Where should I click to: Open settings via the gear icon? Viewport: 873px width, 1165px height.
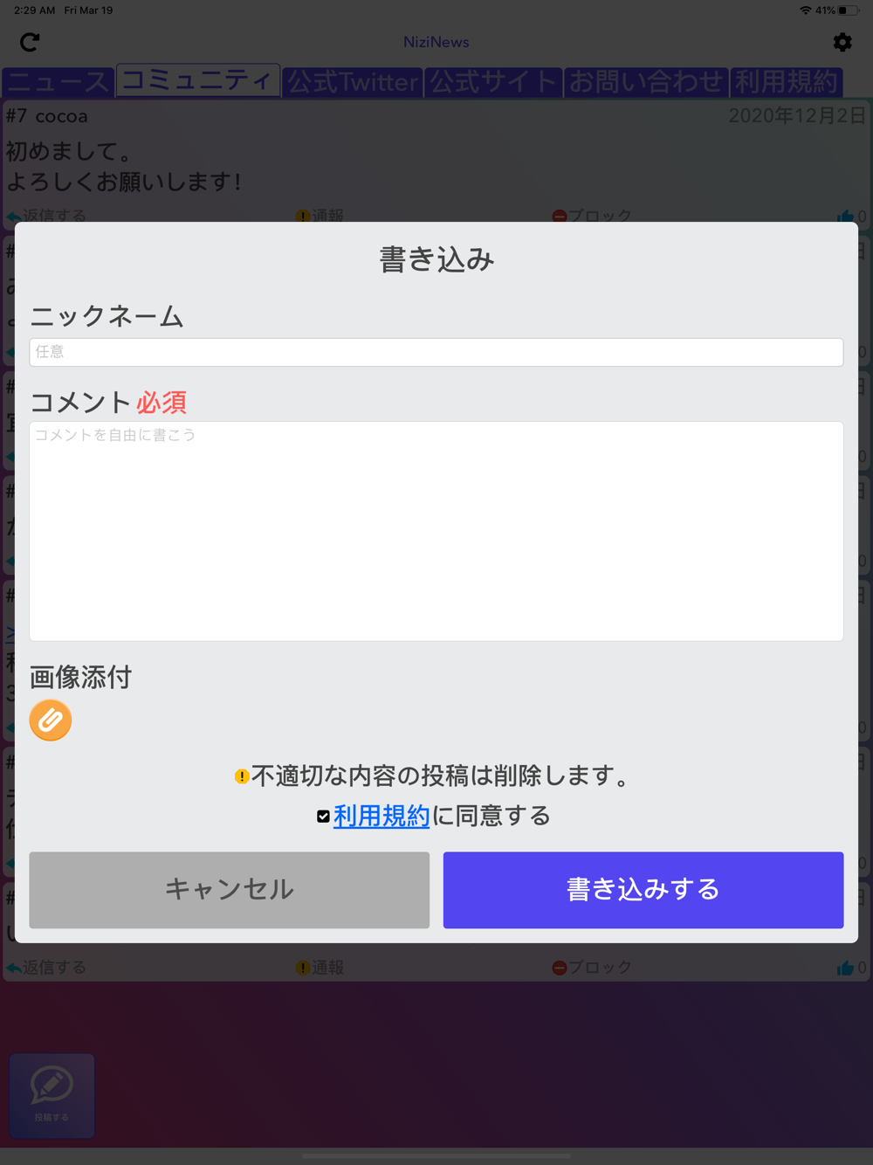click(842, 42)
